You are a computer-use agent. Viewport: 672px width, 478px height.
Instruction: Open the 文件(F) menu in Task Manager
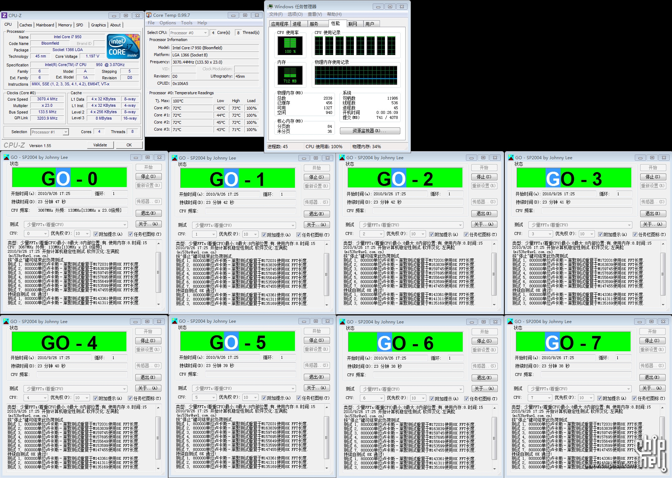[276, 14]
